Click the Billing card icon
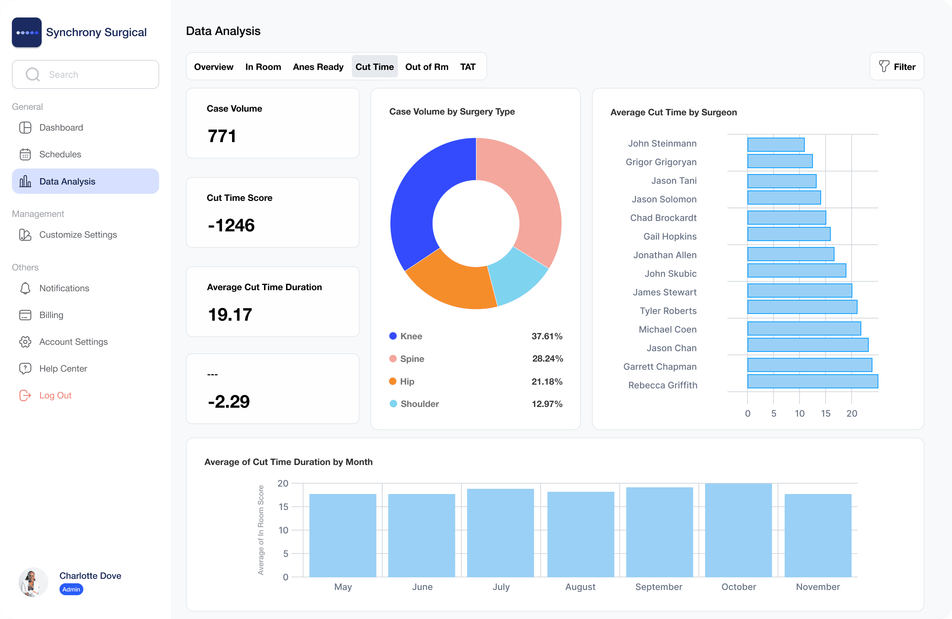952x619 pixels. coord(25,315)
